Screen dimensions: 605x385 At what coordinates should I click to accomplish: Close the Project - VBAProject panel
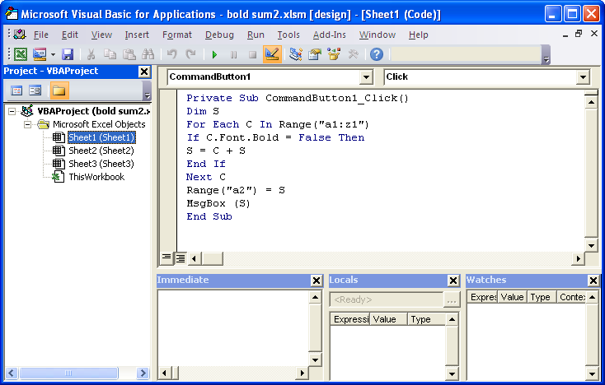coord(144,72)
